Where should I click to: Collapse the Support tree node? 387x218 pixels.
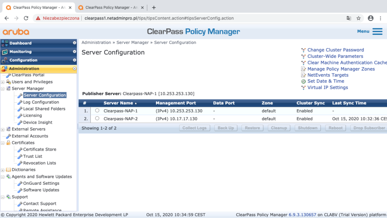(x=3, y=197)
